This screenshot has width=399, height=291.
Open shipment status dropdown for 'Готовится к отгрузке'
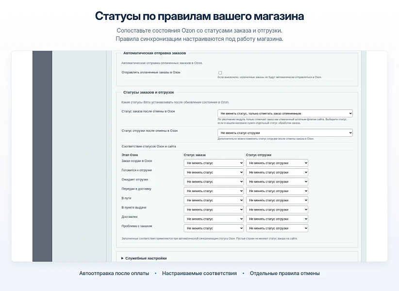277,172
